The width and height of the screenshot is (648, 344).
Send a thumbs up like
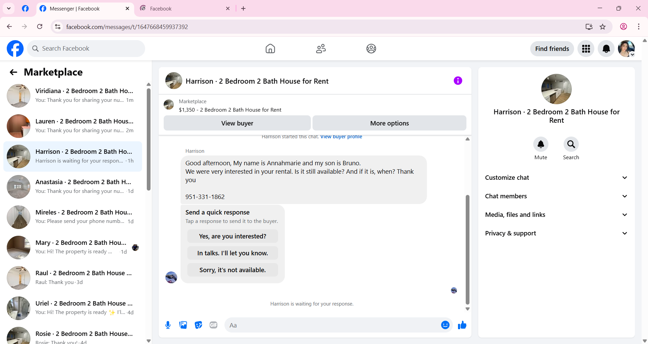[462, 325]
